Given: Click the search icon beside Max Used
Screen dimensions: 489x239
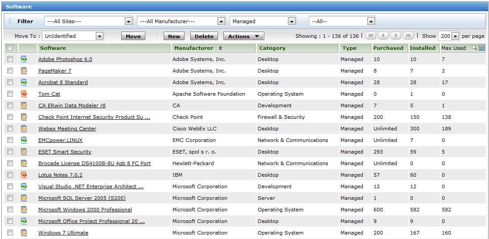Looking at the screenshot, I should click(x=474, y=48).
